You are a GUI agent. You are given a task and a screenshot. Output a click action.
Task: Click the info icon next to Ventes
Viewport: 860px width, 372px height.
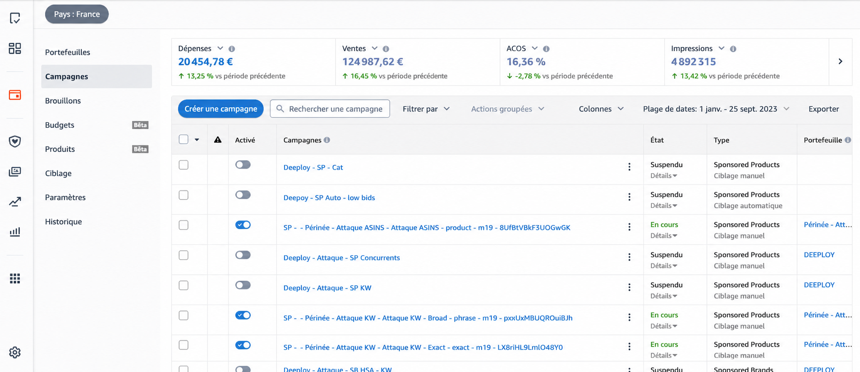386,49
